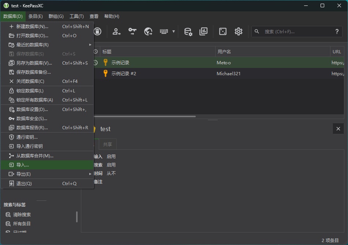Screen dimensions: 348x245
Task: Close the entry preview panel
Action: [x=338, y=129]
